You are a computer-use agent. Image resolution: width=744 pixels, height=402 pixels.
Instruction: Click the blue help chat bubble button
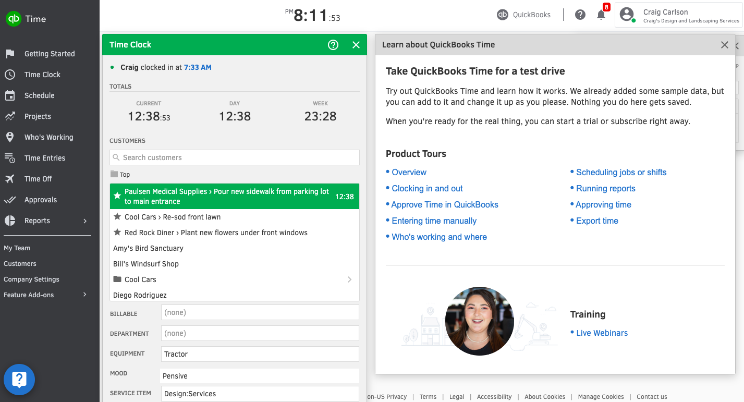pos(19,380)
